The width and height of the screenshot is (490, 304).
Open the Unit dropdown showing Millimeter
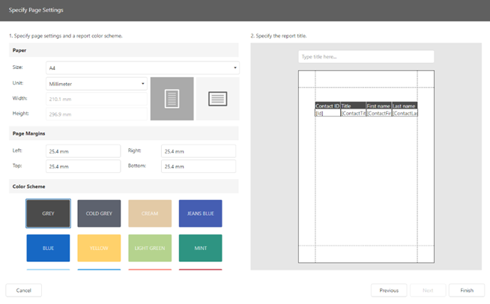click(x=97, y=84)
